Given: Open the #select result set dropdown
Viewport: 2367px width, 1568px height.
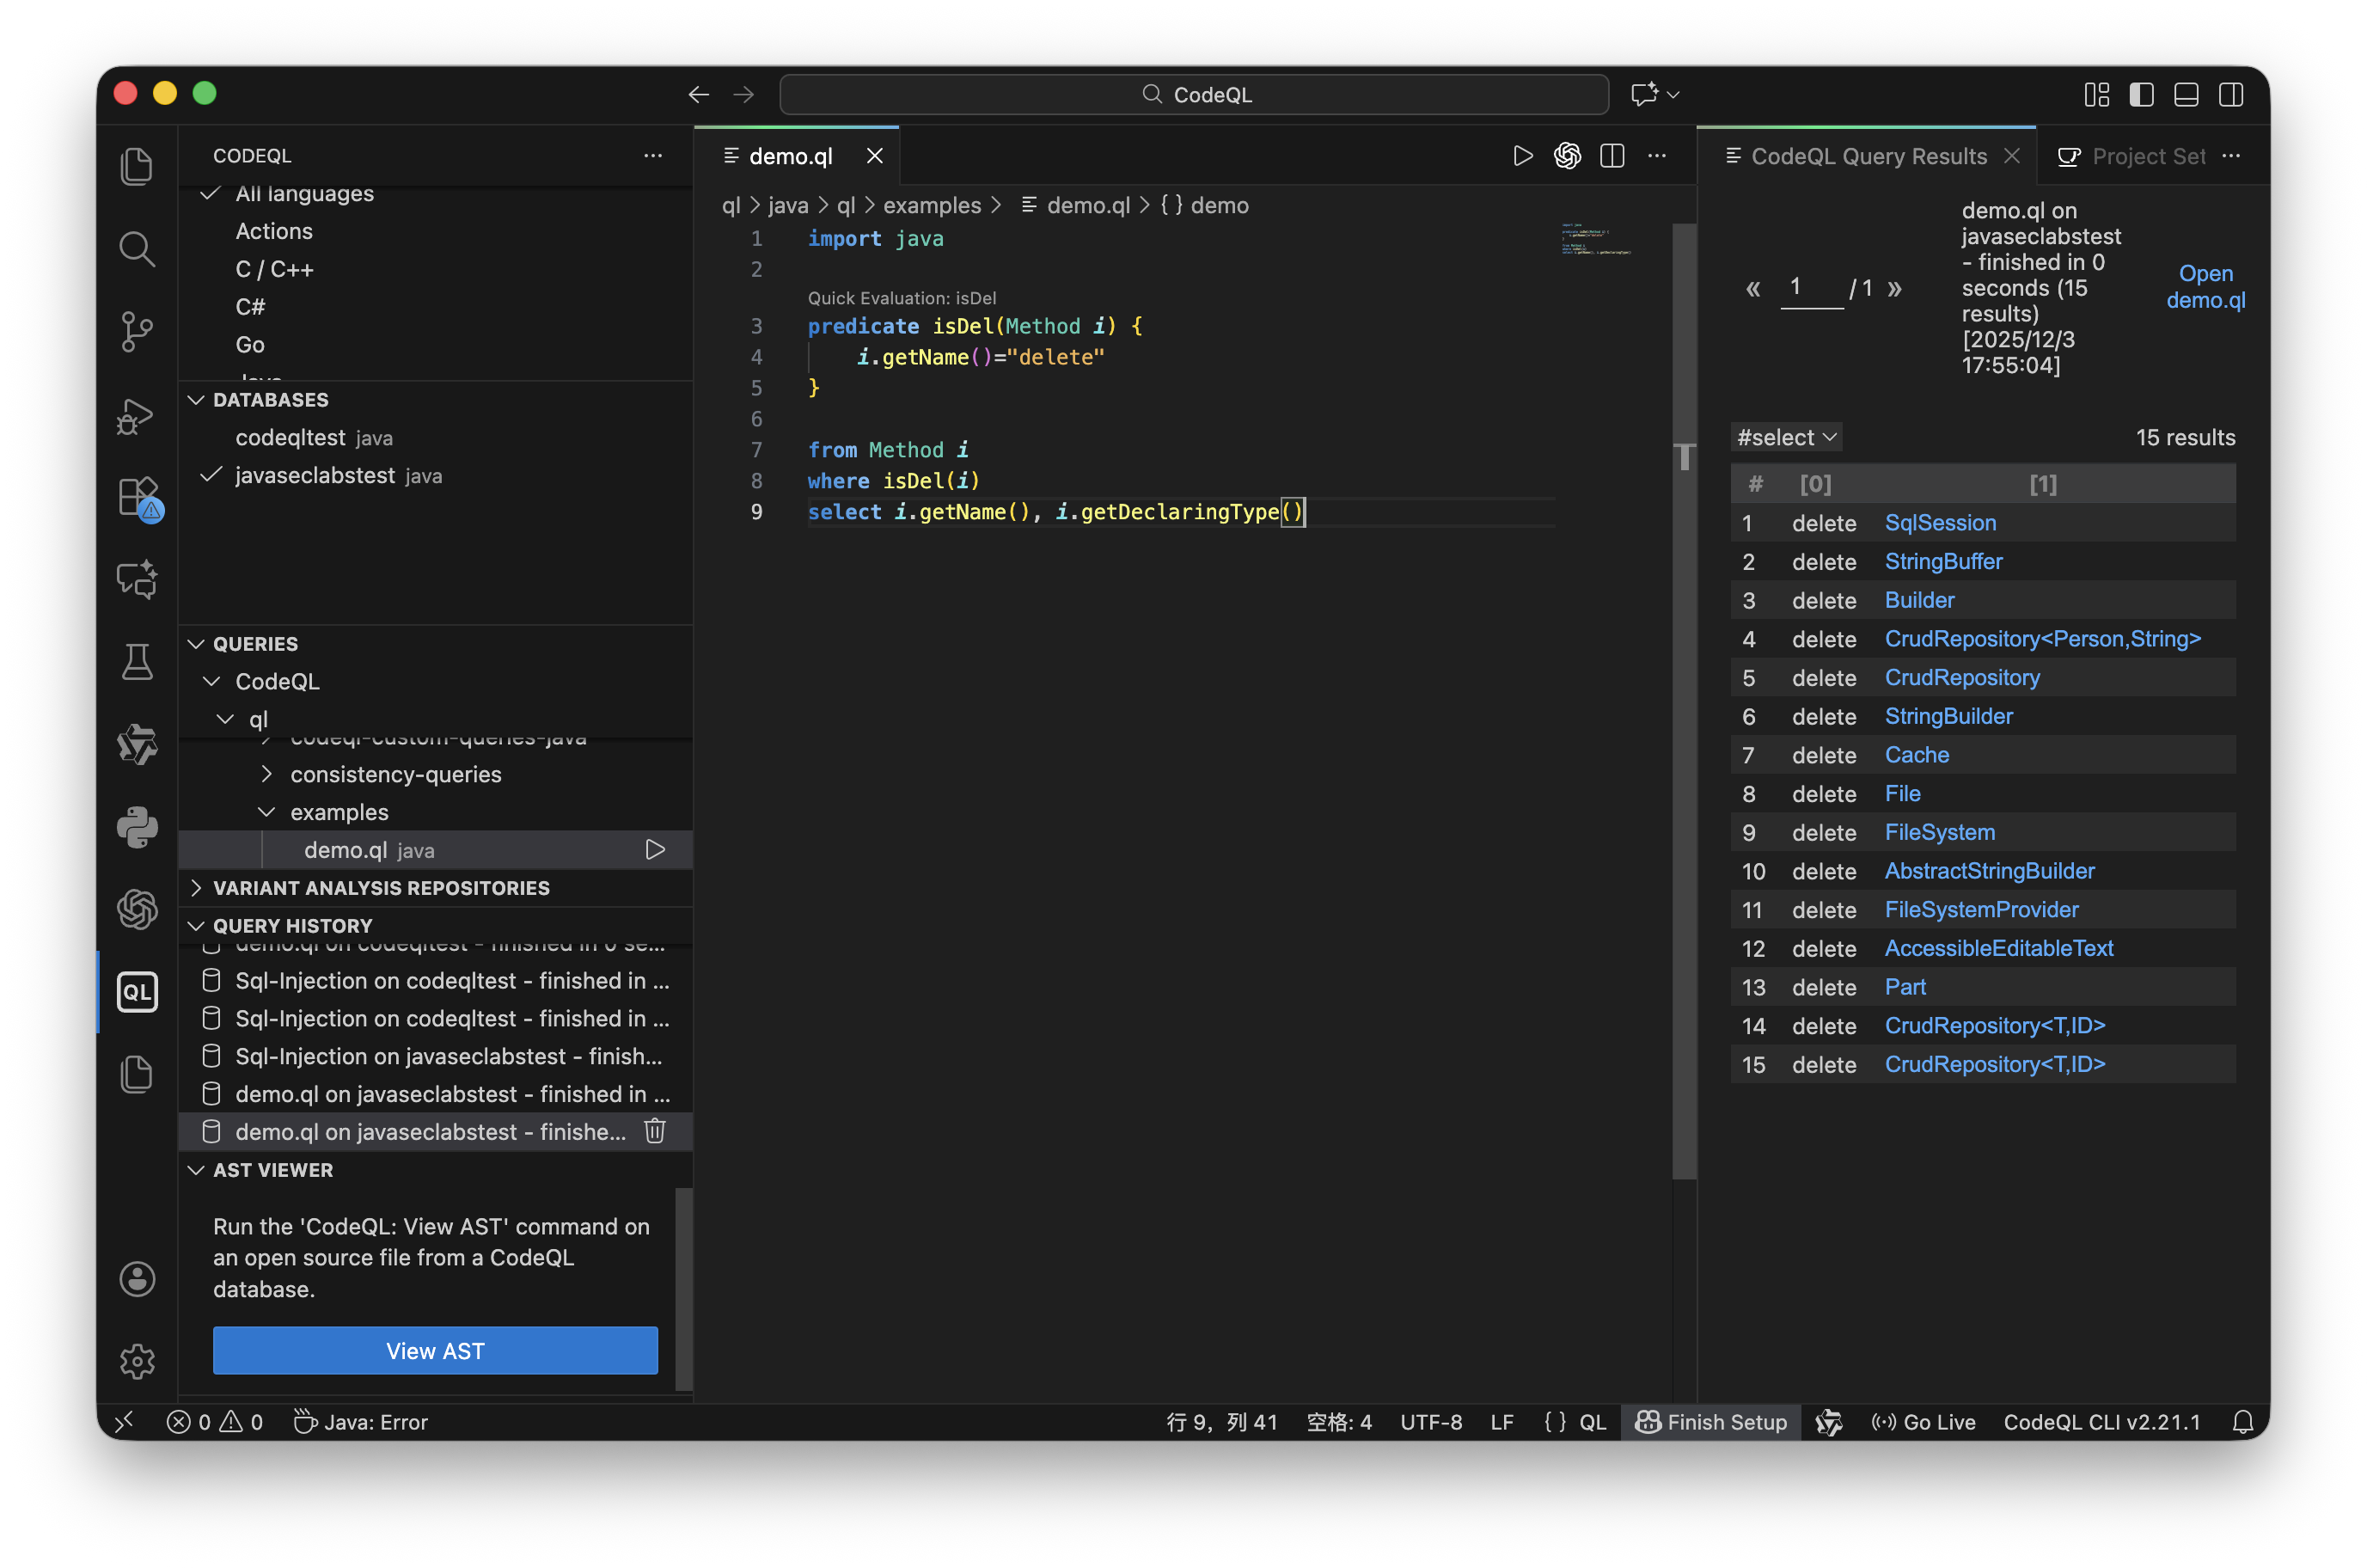Looking at the screenshot, I should point(1786,438).
